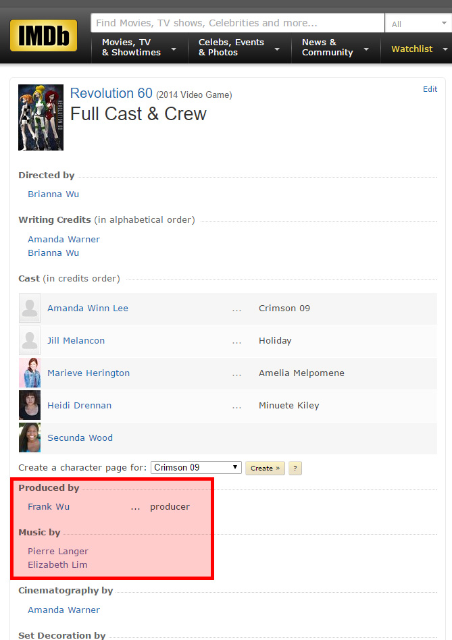Open Amanda Winn Lee's page
The width and height of the screenshot is (452, 640).
[x=88, y=308]
